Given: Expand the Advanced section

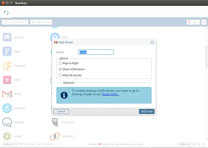Looking at the screenshot, I should tap(61, 83).
